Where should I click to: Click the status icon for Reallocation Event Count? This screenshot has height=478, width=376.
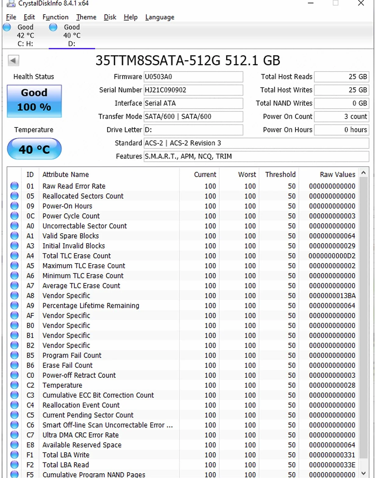click(14, 405)
